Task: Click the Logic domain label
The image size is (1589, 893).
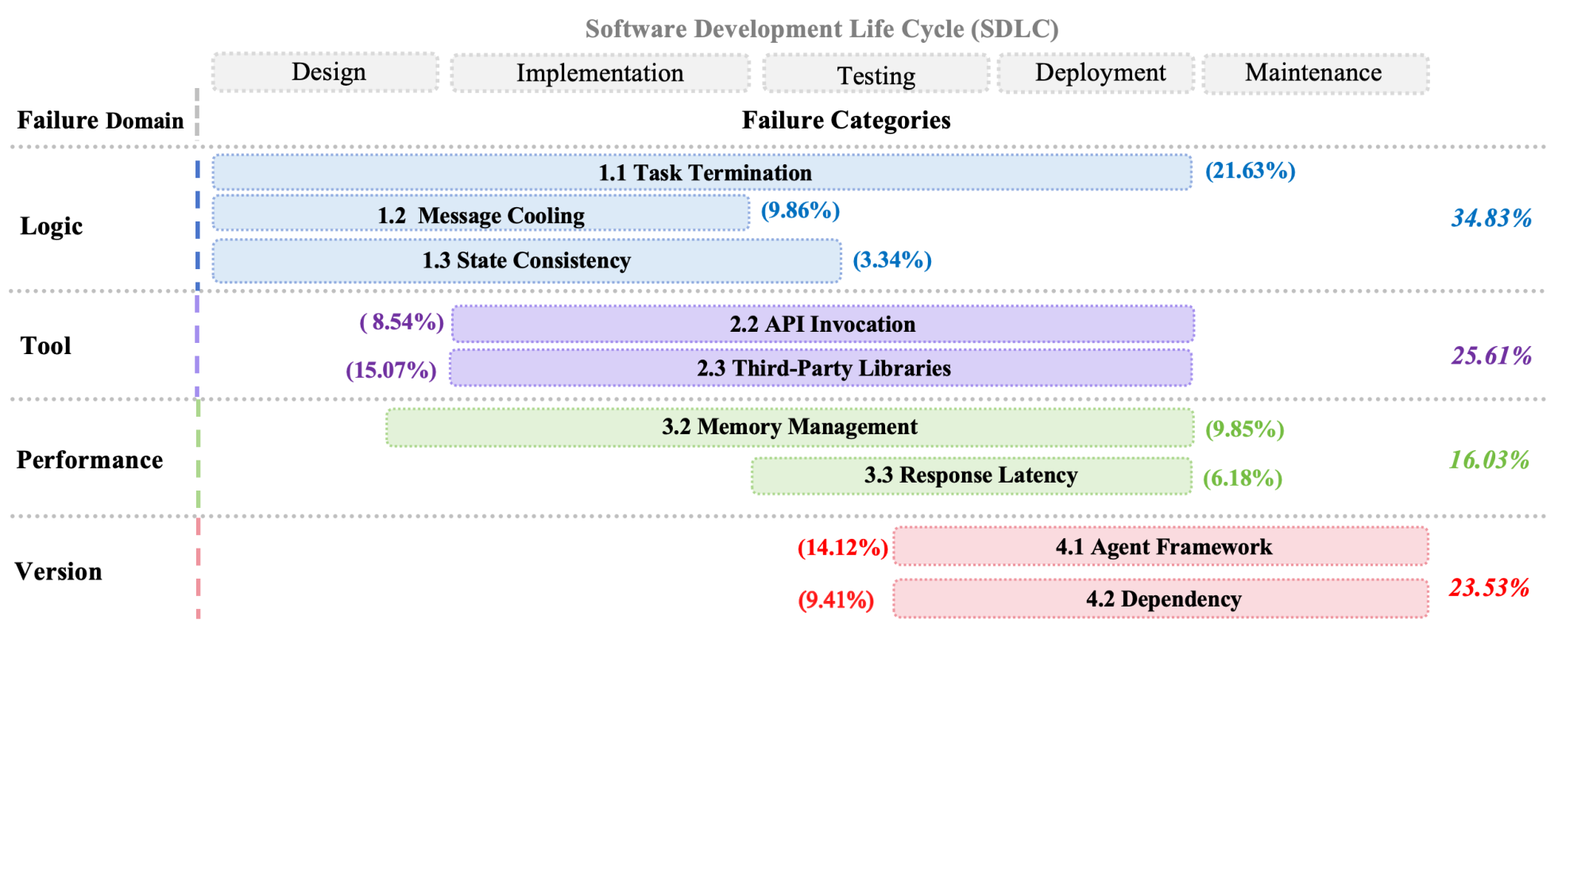Action: point(52,226)
